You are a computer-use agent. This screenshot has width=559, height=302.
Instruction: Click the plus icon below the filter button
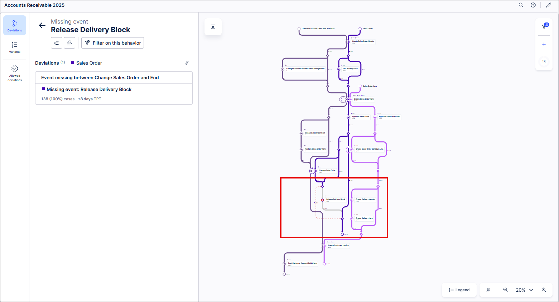(x=544, y=44)
